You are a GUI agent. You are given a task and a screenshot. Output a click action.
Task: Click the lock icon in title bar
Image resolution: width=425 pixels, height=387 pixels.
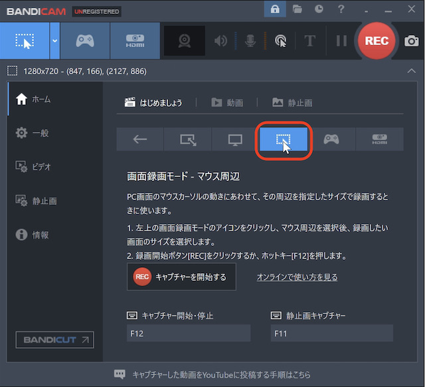coord(275,9)
